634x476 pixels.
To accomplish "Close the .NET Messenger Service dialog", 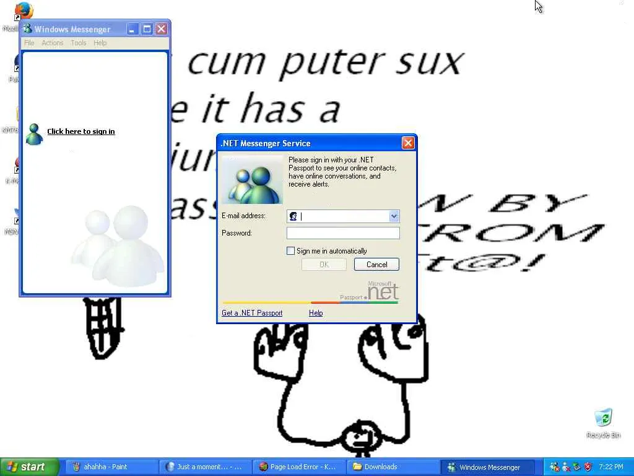I will click(x=408, y=143).
